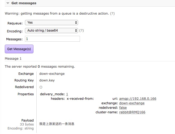Image resolution: width=175 pixels, height=134 pixels.
Task: Click the exchange value down-exchange in headers
Action: click(132, 103)
